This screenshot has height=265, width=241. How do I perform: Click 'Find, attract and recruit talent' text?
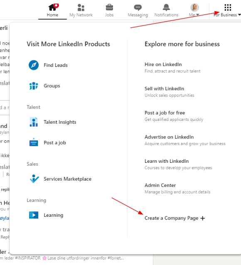coord(172,71)
